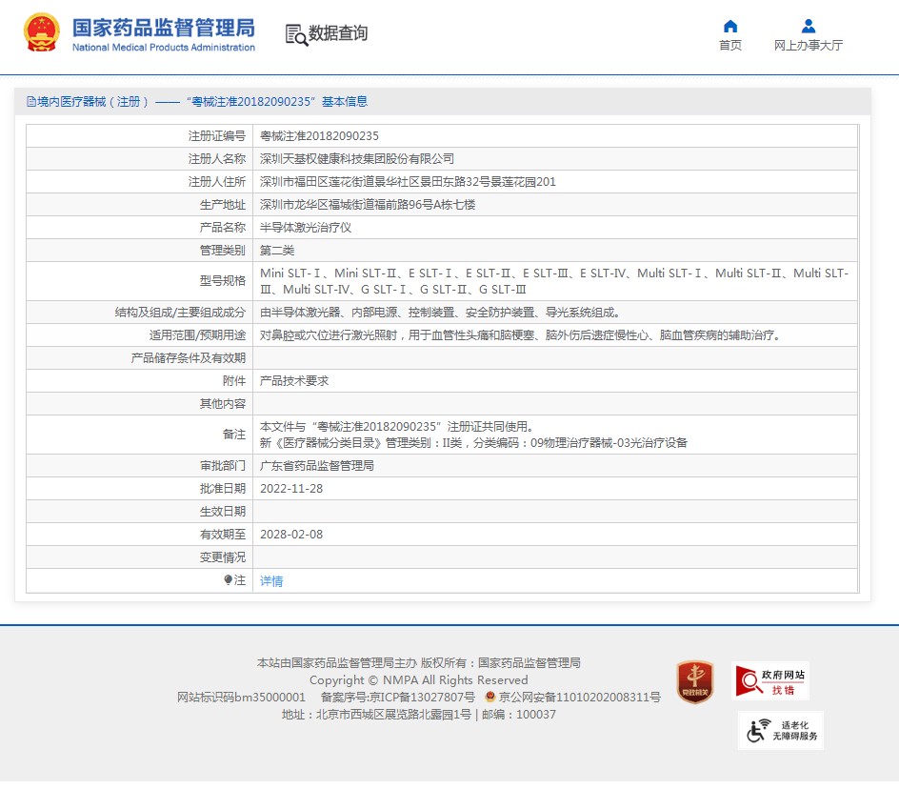
Task: Click the footer address 北京市西城区展览路北露园1号
Action: [393, 715]
